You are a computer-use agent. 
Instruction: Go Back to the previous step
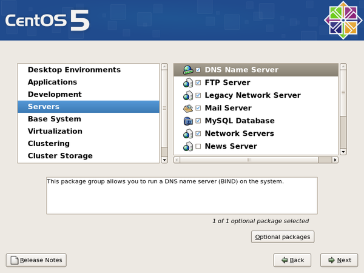tap(292, 260)
